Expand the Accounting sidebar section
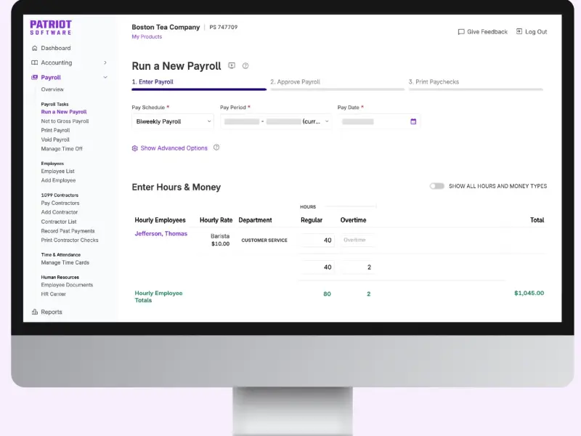The height and width of the screenshot is (436, 581). click(x=105, y=62)
